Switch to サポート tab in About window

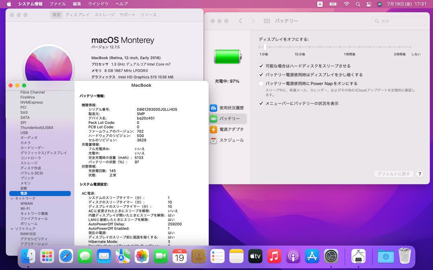[x=127, y=15]
